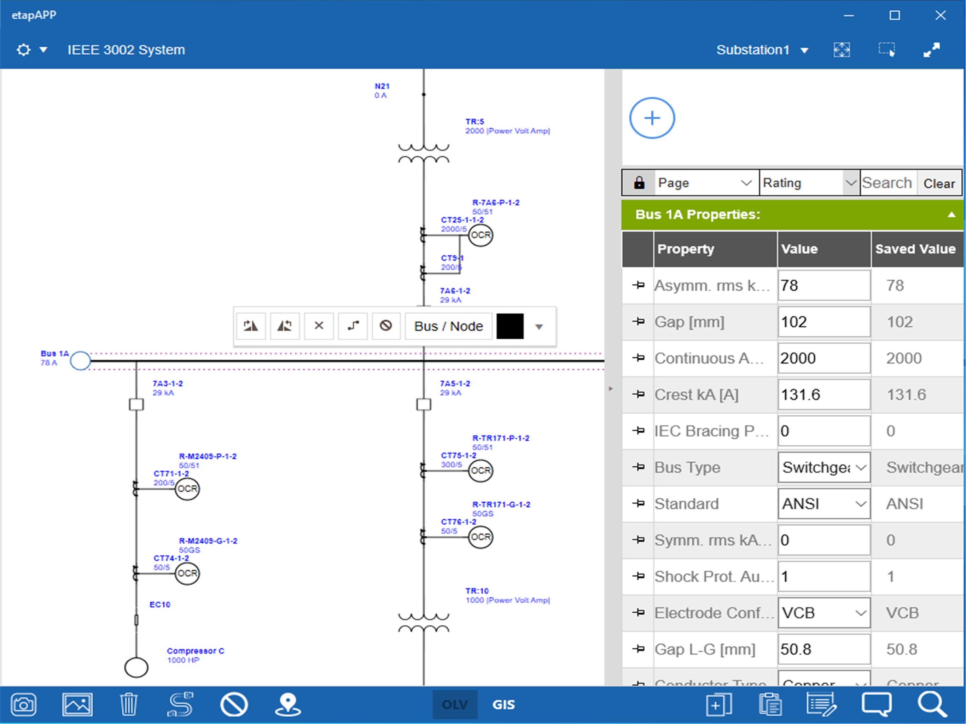This screenshot has height=724, width=966.
Task: Collapse the Bus 1A Properties section
Action: tap(951, 214)
